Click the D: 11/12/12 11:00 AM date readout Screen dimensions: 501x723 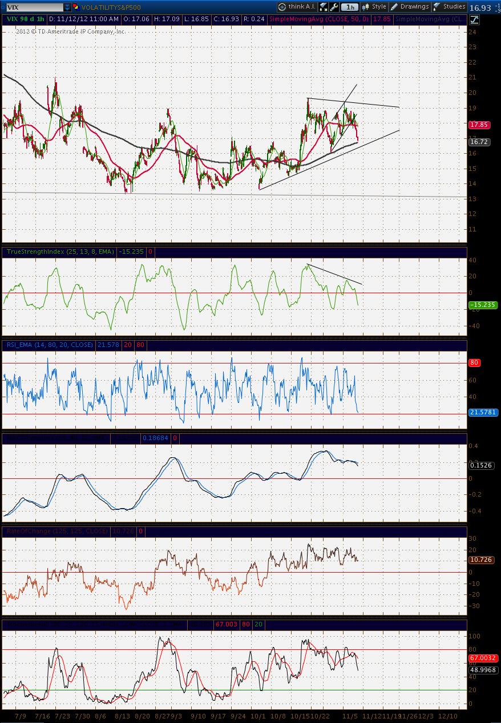click(83, 19)
